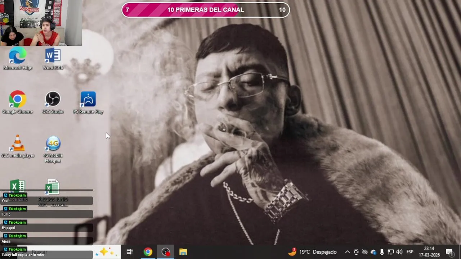Show hidden system tray icons
Viewport: 461px width, 259px height.
pos(347,252)
